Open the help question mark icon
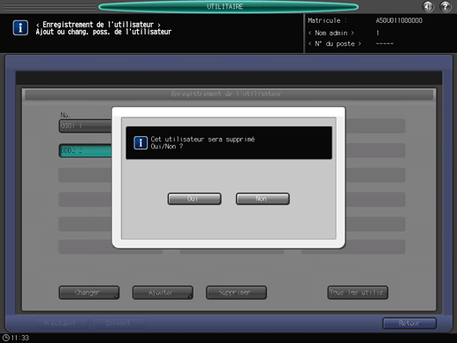 (x=446, y=6)
